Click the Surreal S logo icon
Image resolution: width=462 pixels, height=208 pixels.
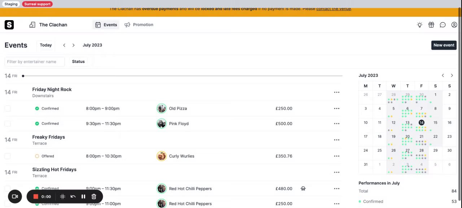click(9, 25)
